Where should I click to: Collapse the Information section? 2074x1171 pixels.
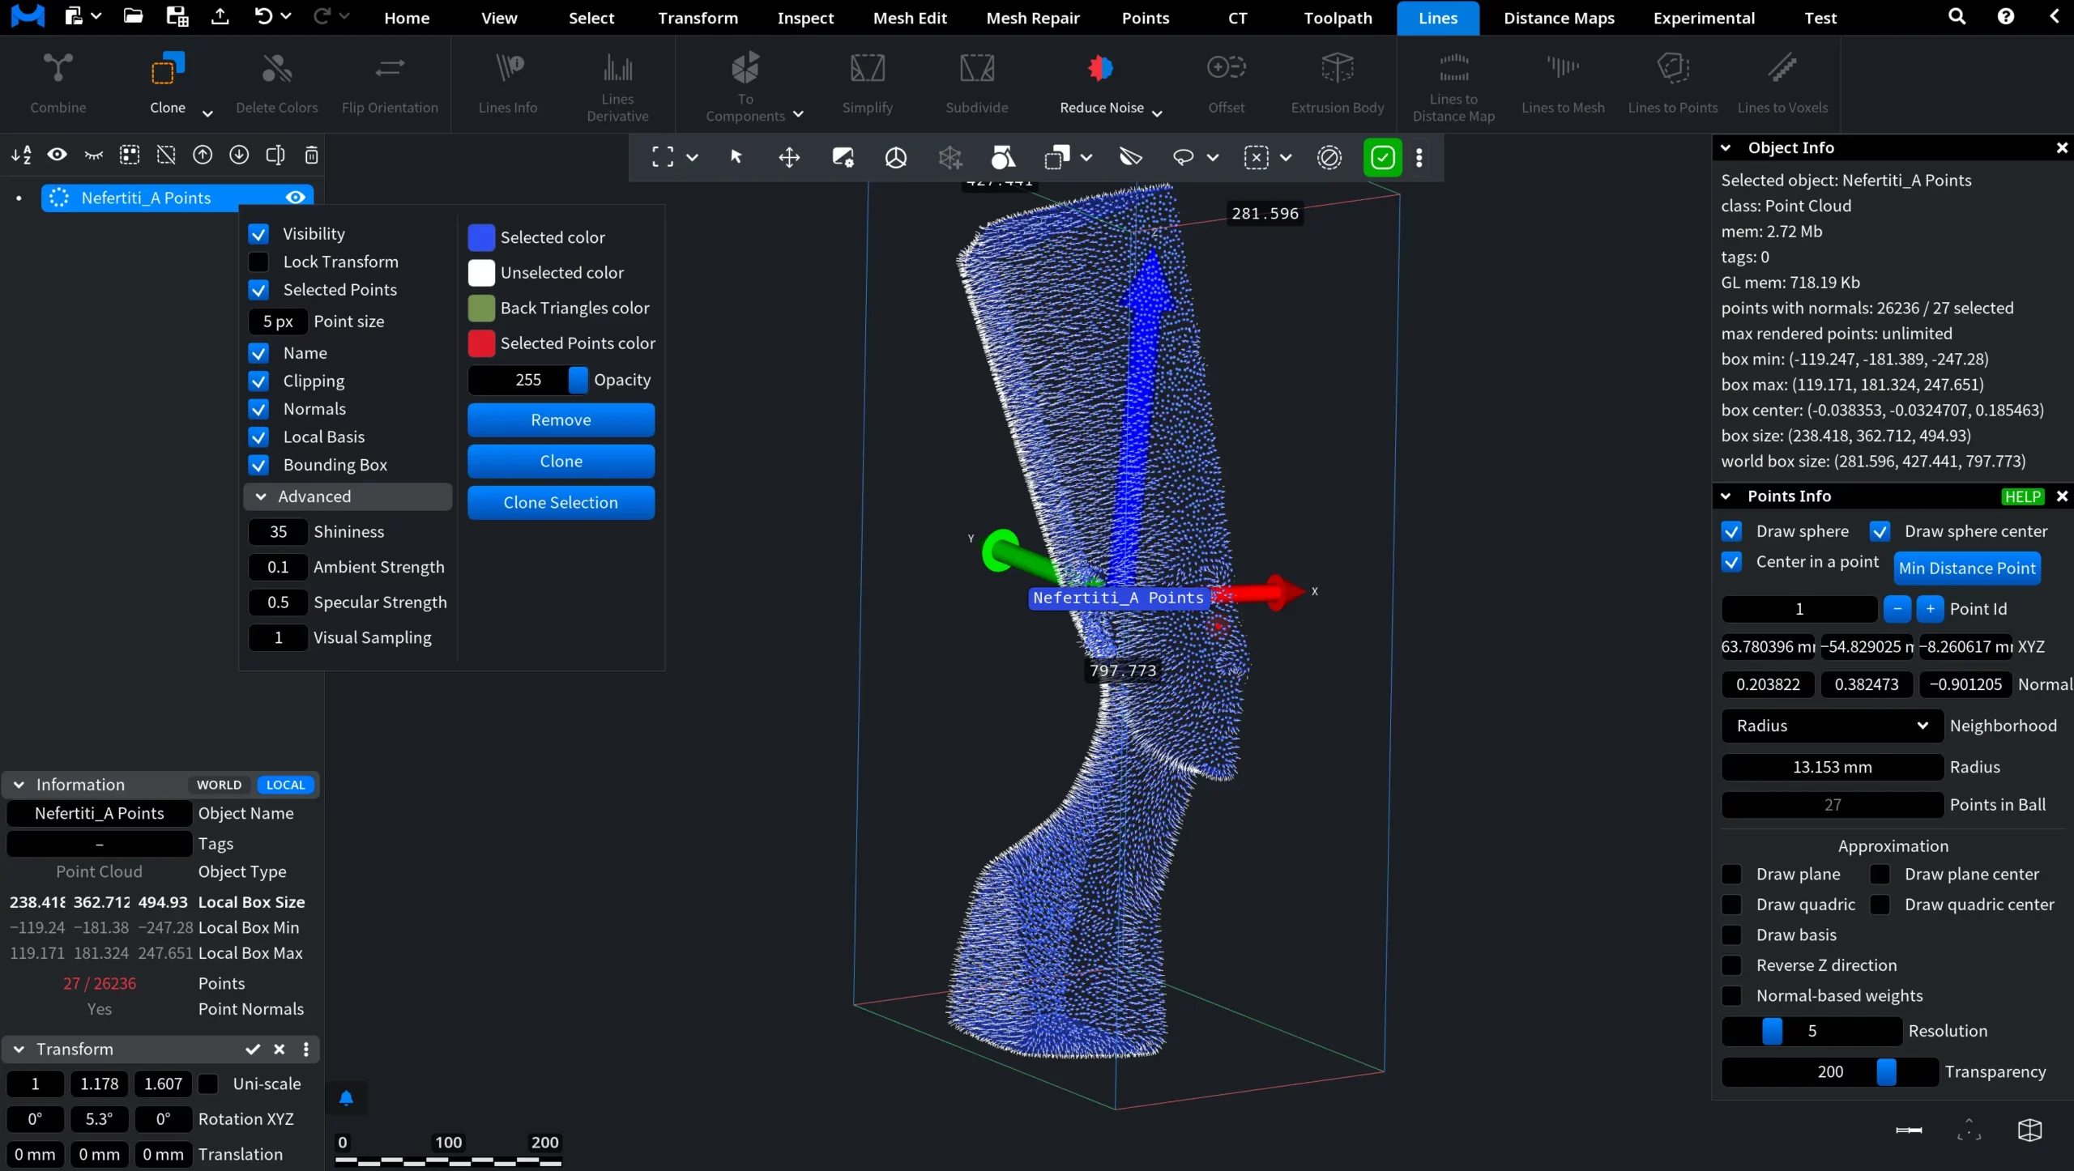pos(19,785)
